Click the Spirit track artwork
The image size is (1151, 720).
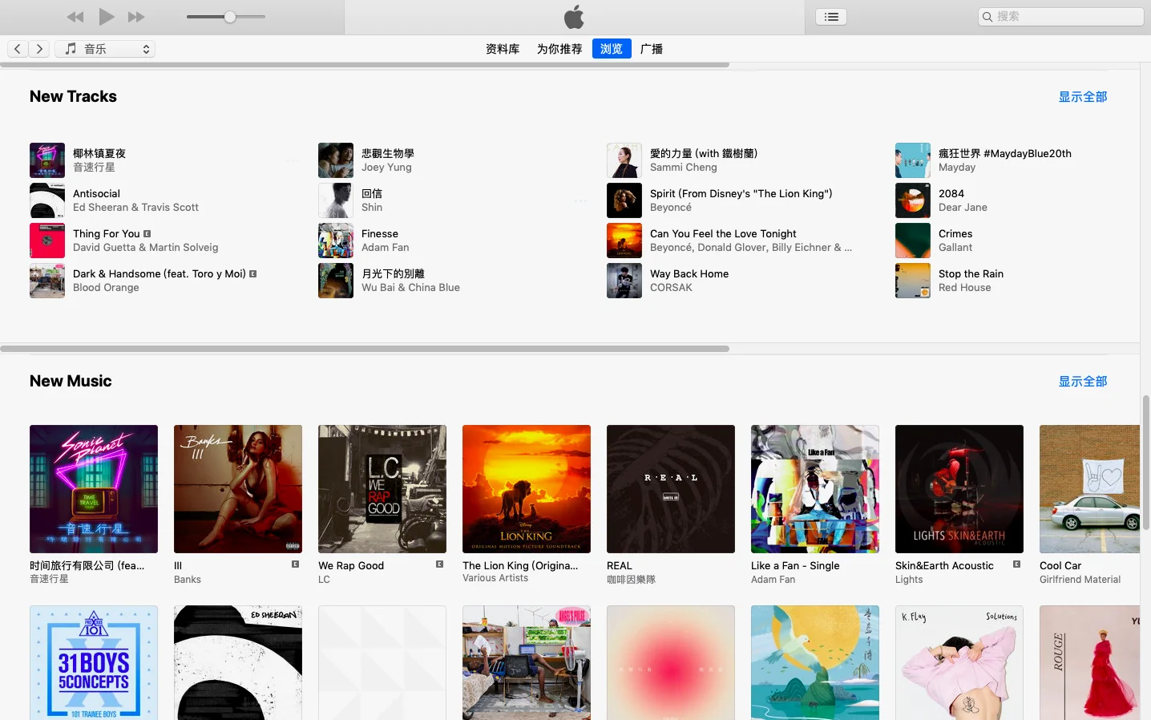(624, 200)
